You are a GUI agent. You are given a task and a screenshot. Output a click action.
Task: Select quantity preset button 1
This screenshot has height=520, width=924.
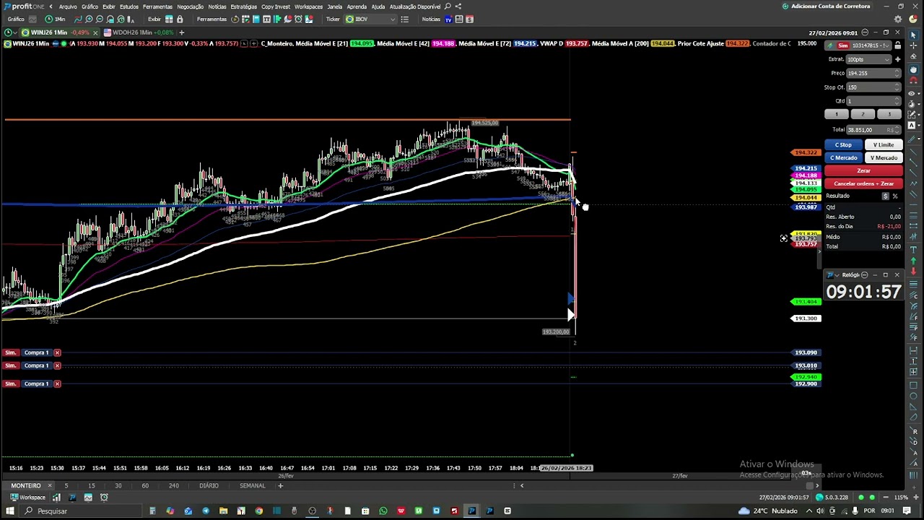point(837,115)
